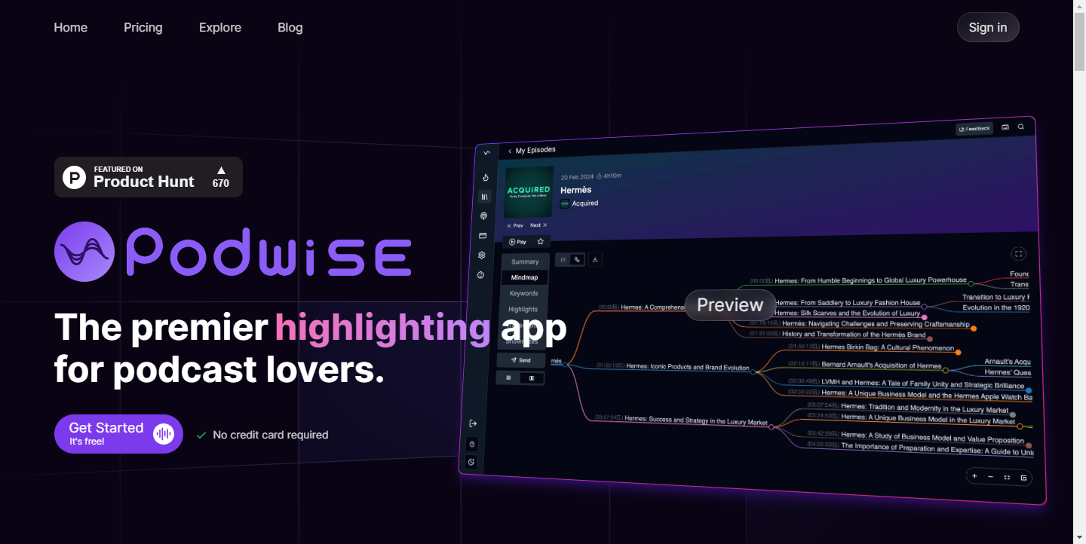
Task: Click 'LVMH and Hermes: A Tale of Family Unity'
Action: (922, 385)
